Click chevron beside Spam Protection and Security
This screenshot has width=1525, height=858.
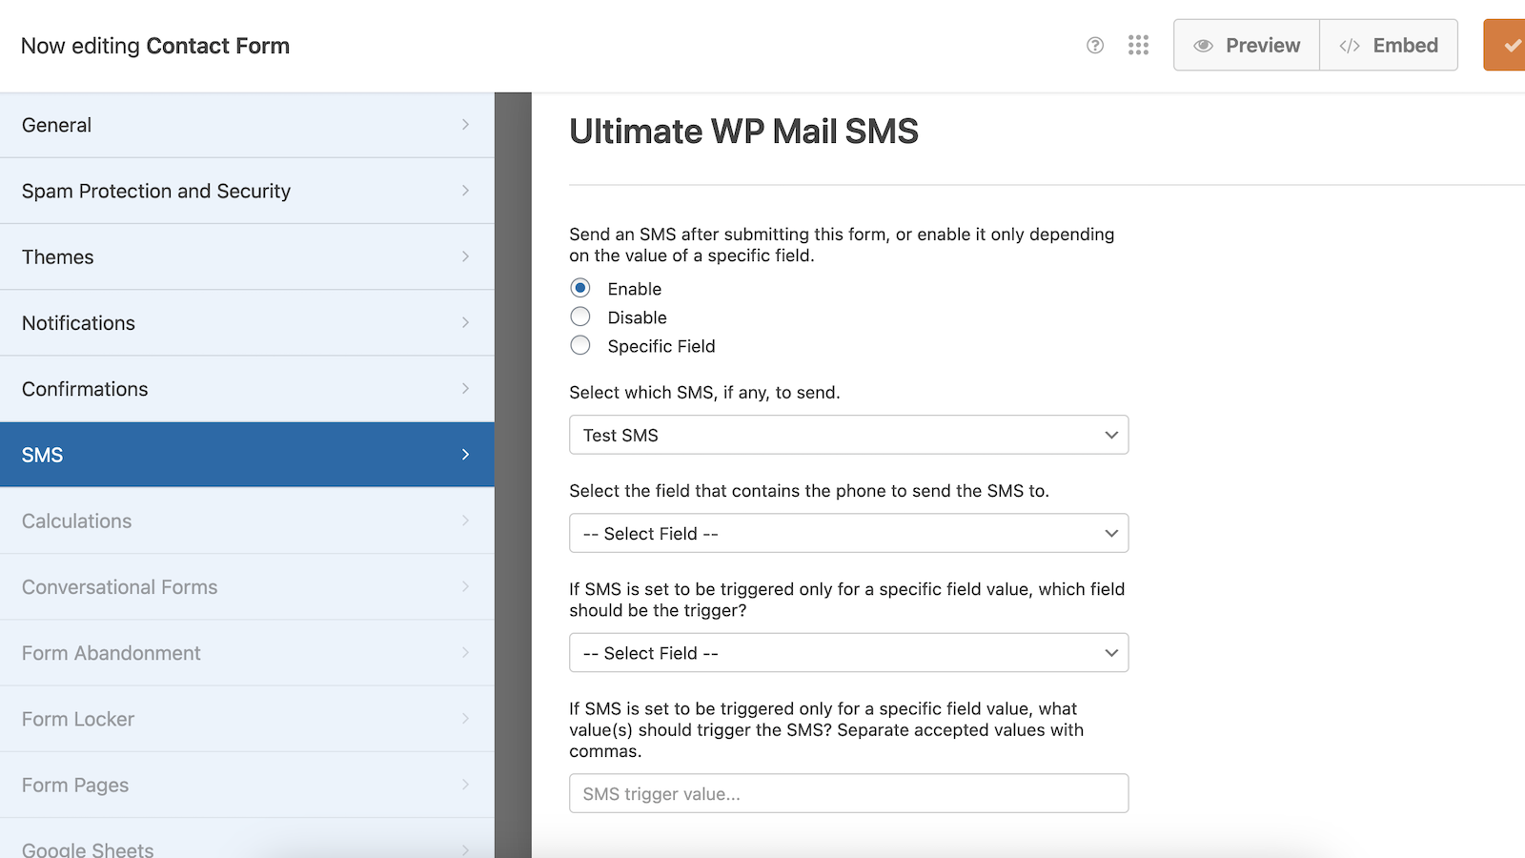[465, 191]
